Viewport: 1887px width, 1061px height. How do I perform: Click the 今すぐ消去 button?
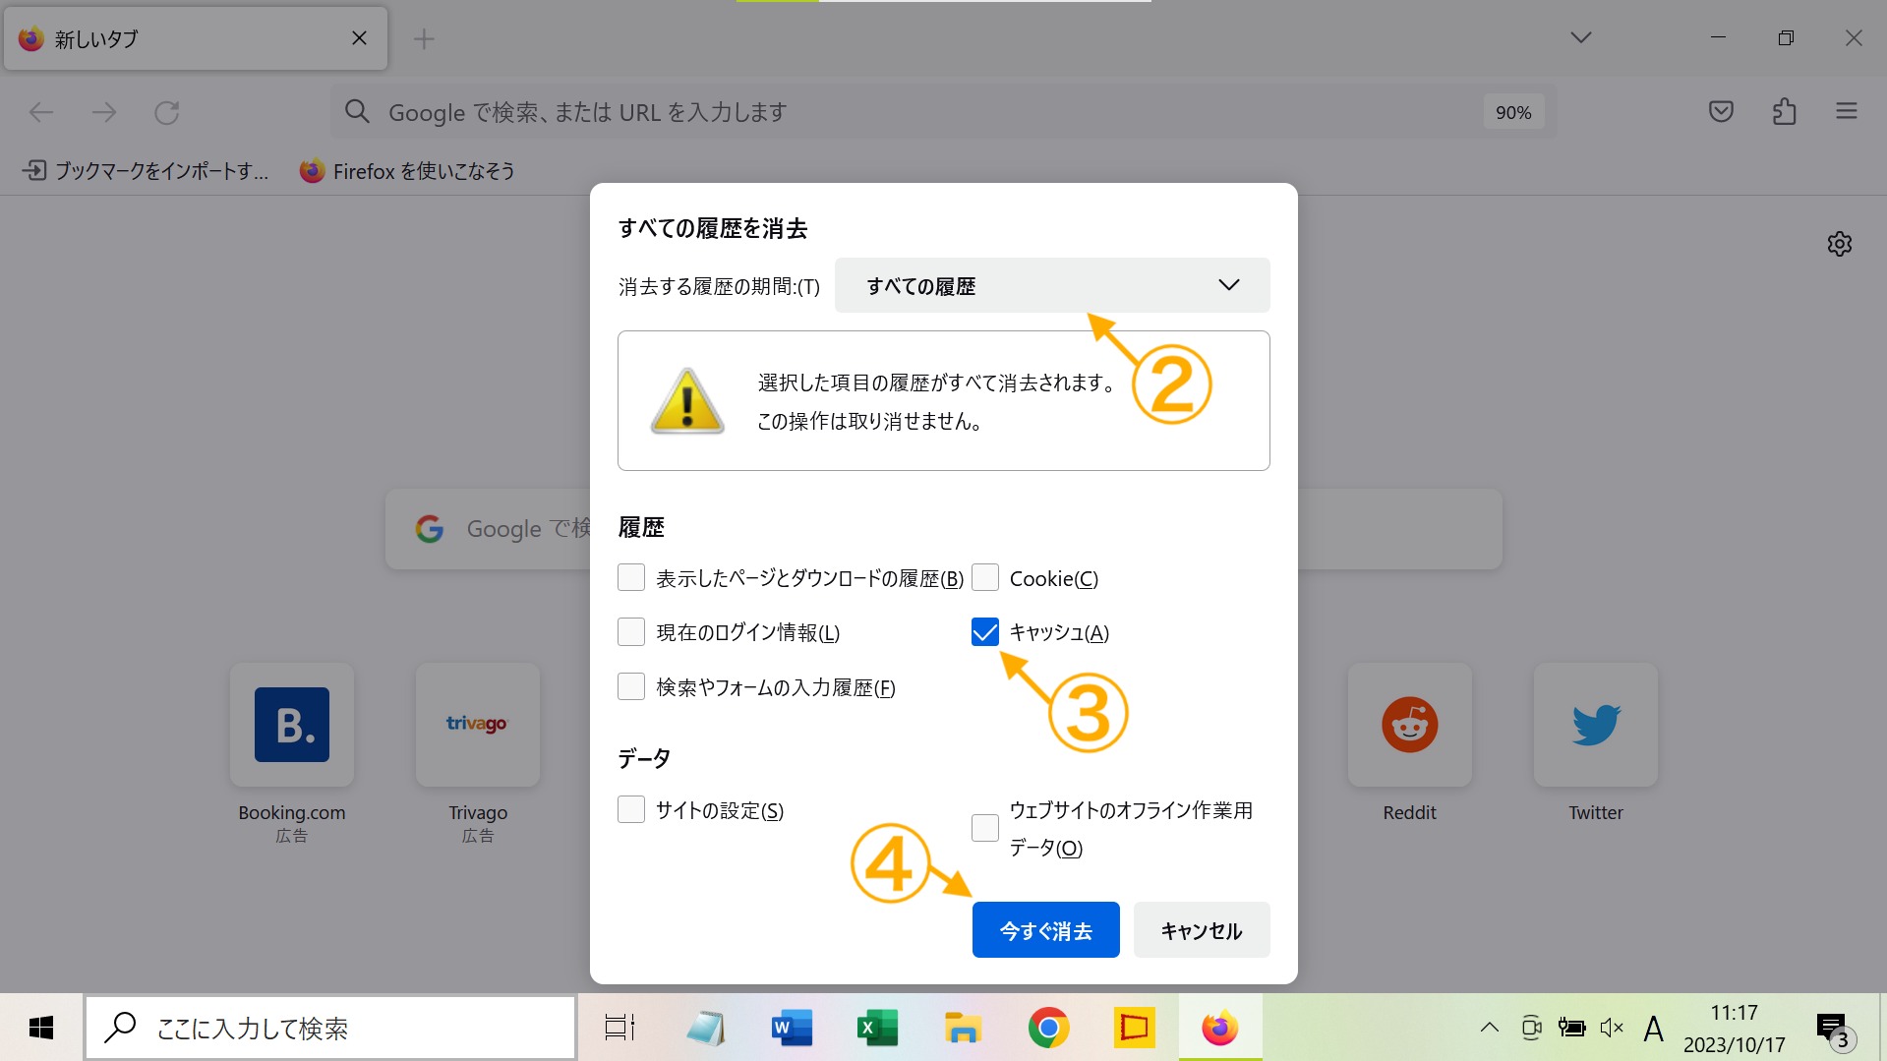pos(1046,930)
